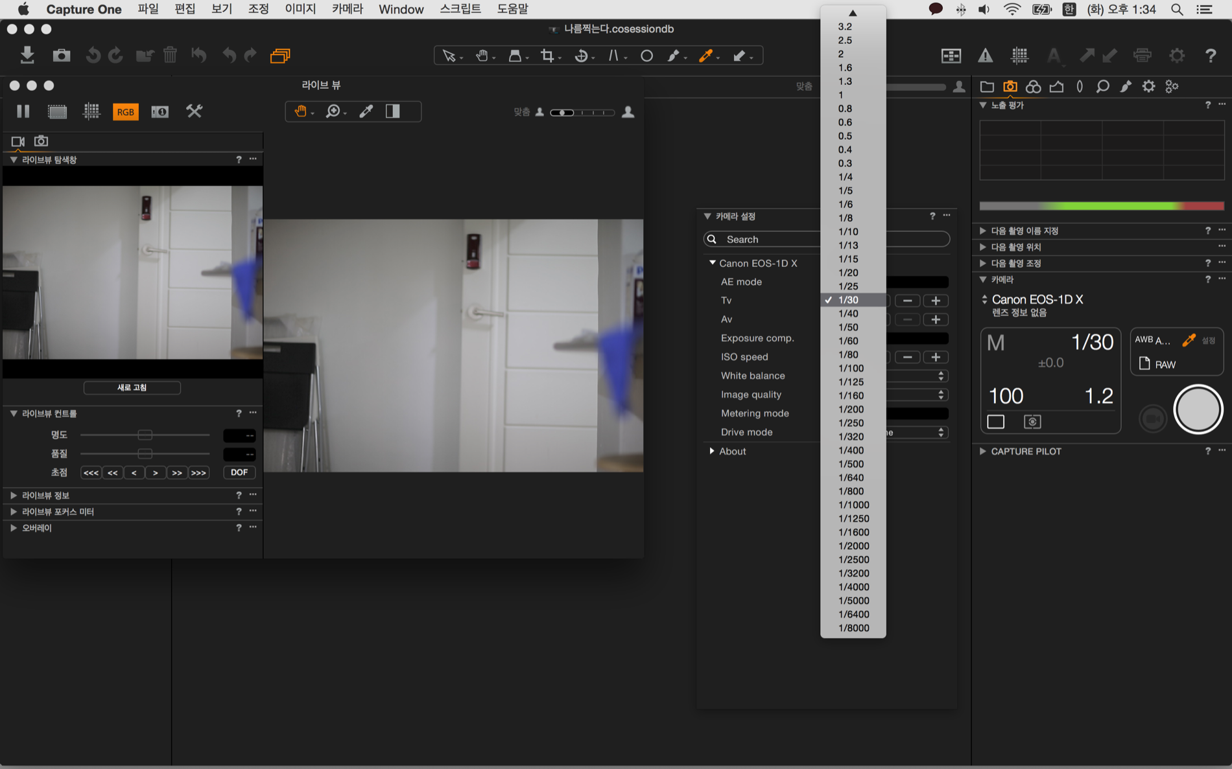Image resolution: width=1232 pixels, height=769 pixels.
Task: Pause the live view feed
Action: click(x=23, y=111)
